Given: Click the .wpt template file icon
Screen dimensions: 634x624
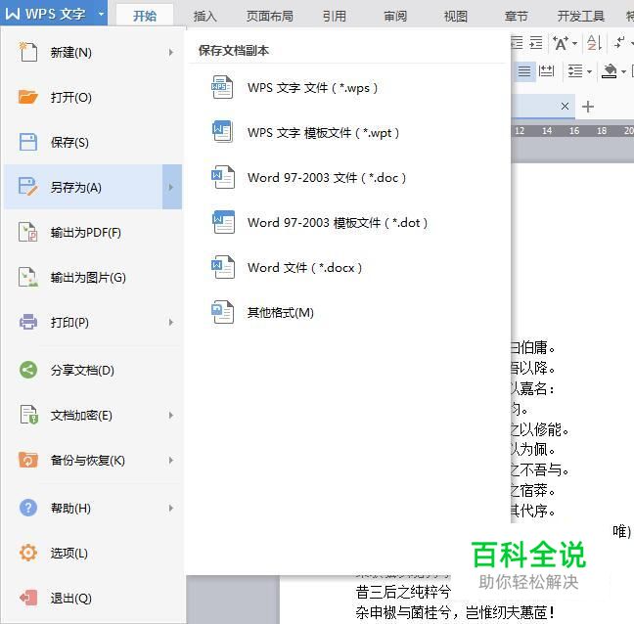Looking at the screenshot, I should 222,132.
